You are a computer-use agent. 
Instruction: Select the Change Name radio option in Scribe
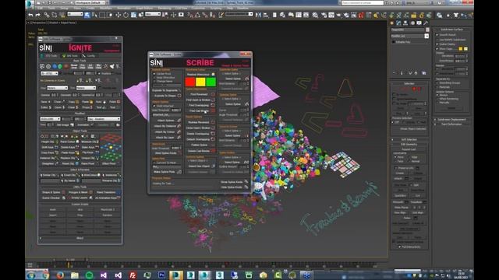(154, 81)
